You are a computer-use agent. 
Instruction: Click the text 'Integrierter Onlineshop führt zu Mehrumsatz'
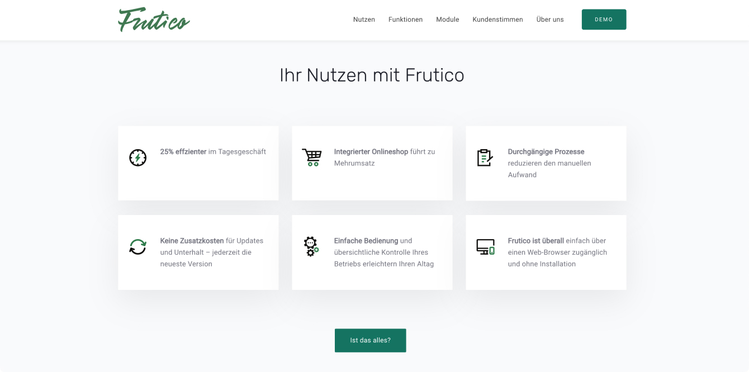(385, 158)
